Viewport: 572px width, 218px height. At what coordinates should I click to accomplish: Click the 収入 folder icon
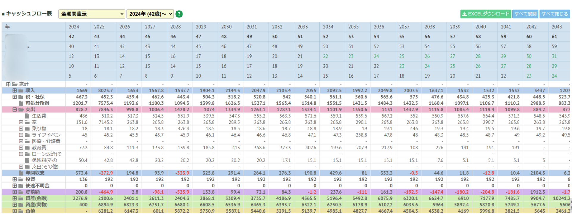pos(21,90)
